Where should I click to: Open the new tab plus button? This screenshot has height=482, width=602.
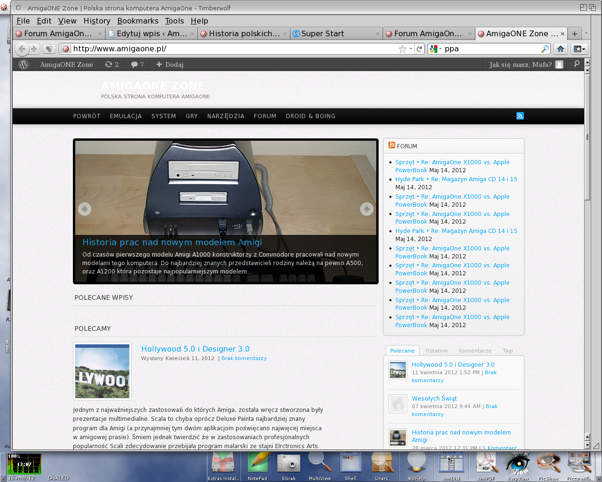(x=574, y=33)
